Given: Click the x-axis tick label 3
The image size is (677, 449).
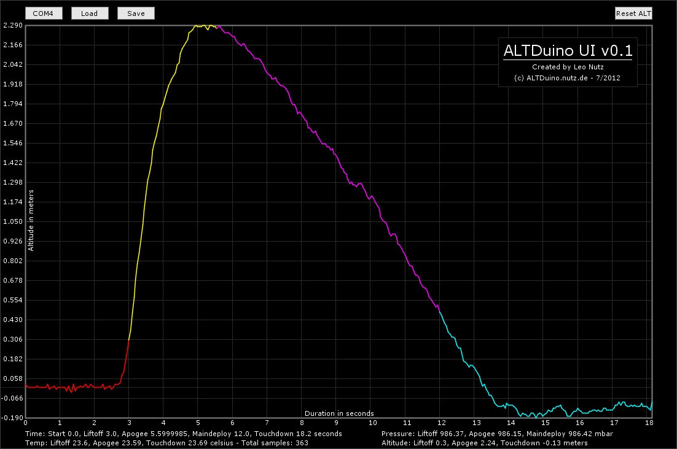Looking at the screenshot, I should coord(129,423).
